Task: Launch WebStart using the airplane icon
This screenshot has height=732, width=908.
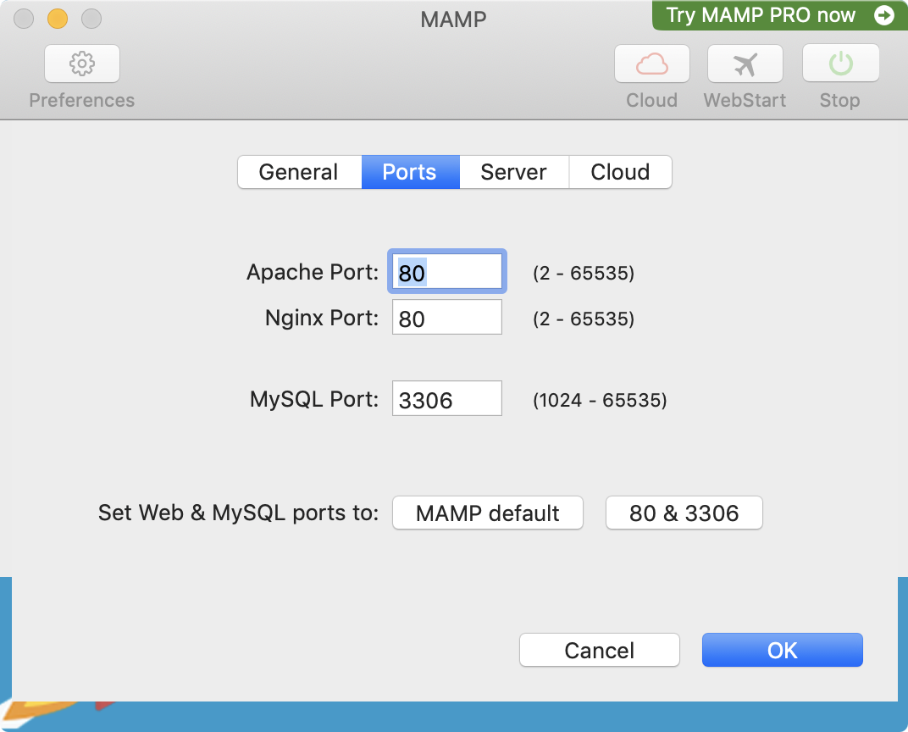Action: click(x=745, y=64)
